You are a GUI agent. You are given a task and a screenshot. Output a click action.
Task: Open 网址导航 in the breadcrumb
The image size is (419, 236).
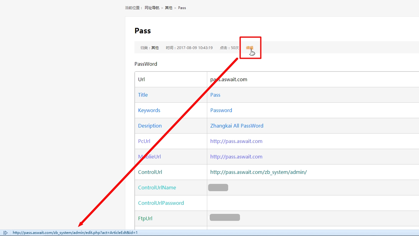(152, 8)
